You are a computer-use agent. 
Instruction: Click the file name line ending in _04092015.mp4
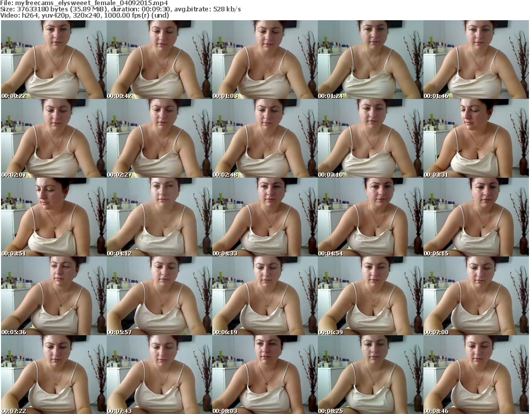tap(84, 3)
